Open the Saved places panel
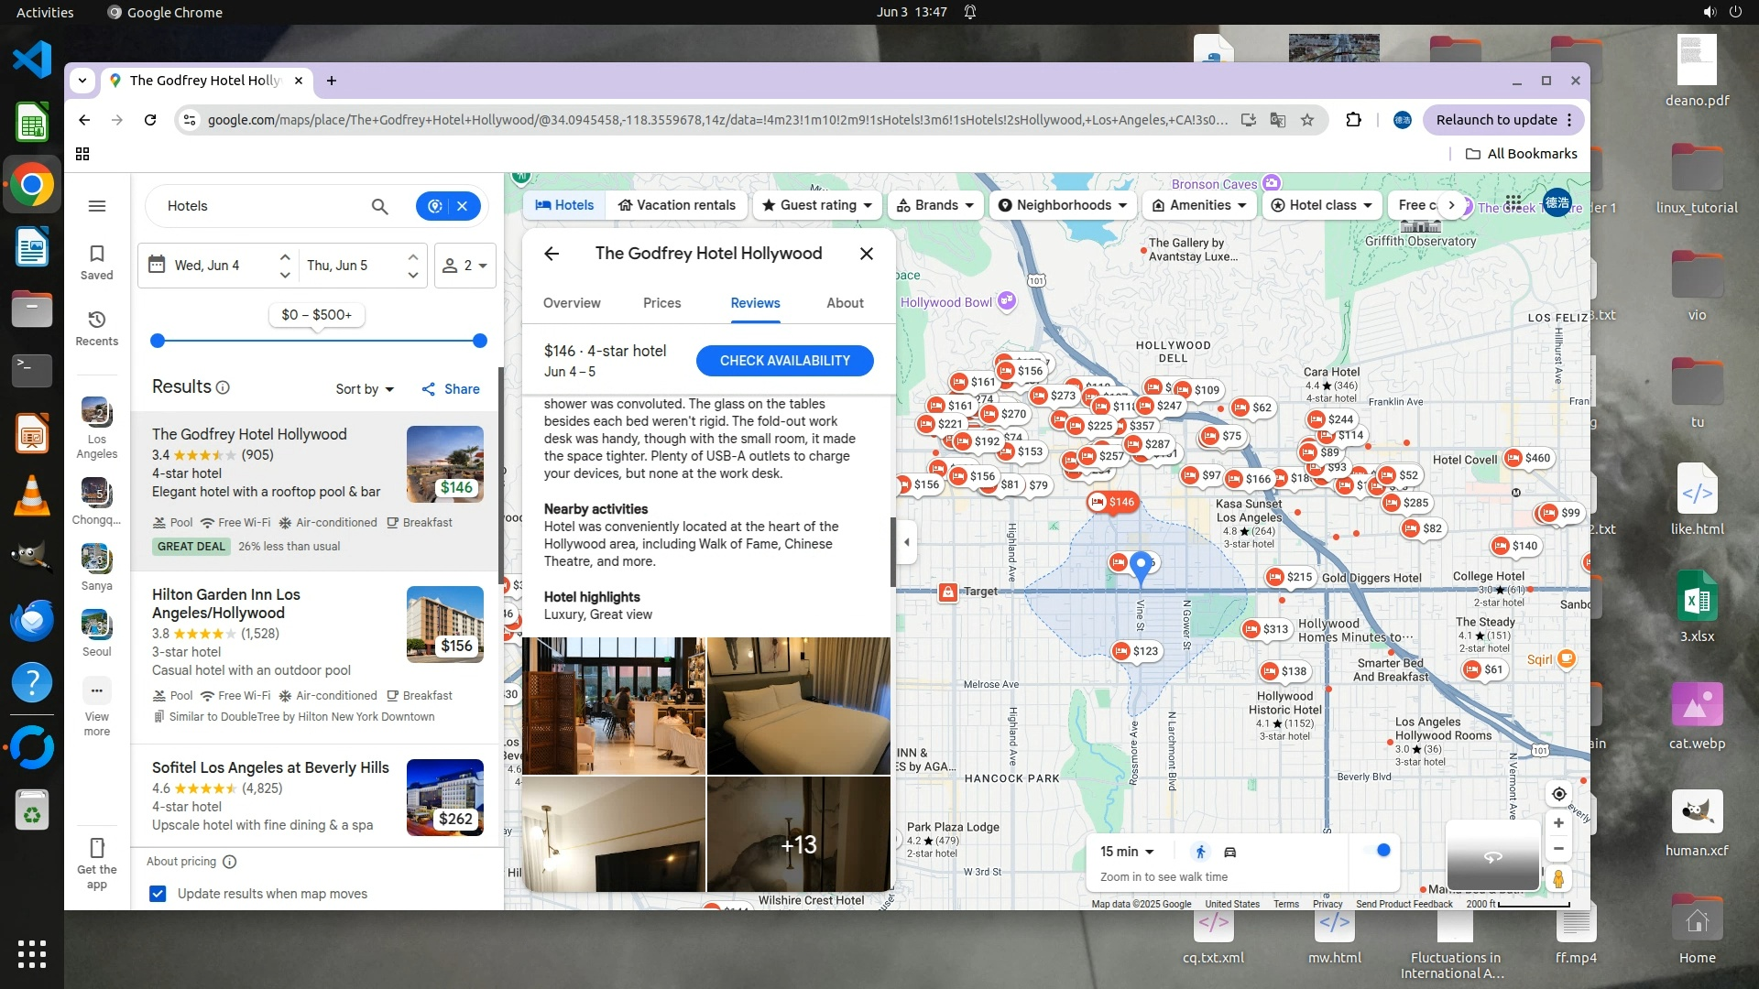Screen dimensions: 1759x989 (96, 261)
